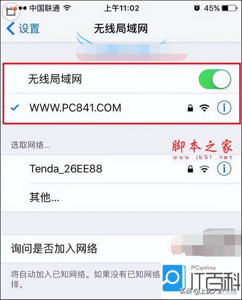Tap the battery icon in status bar

point(229,8)
